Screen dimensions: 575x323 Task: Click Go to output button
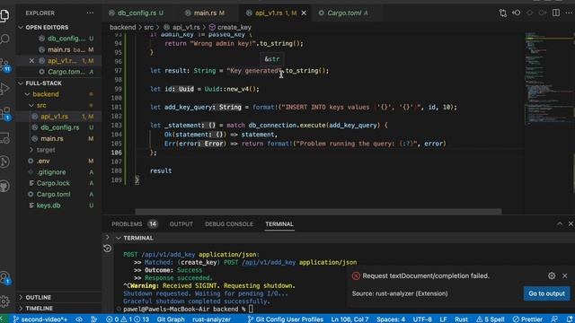(546, 293)
